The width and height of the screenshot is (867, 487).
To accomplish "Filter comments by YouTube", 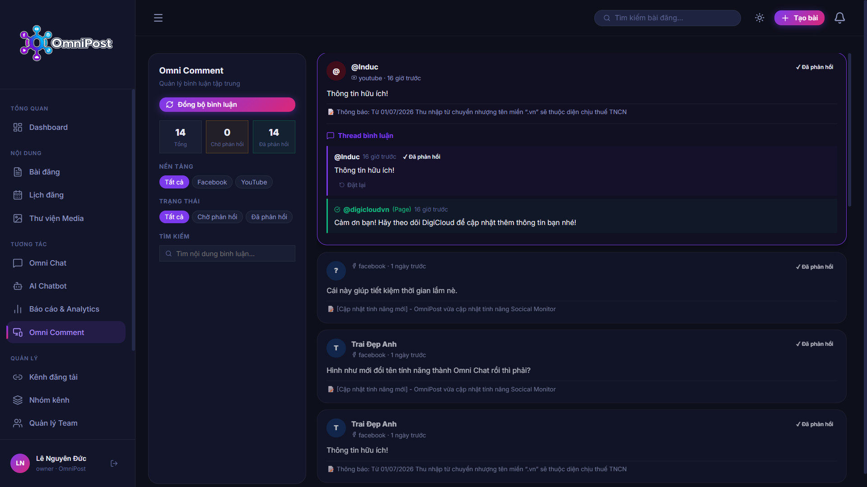I will [254, 182].
